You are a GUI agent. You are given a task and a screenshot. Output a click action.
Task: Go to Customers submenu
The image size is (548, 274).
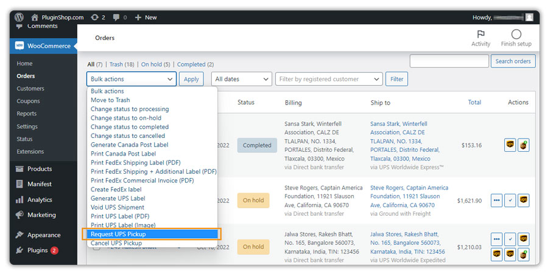[30, 89]
